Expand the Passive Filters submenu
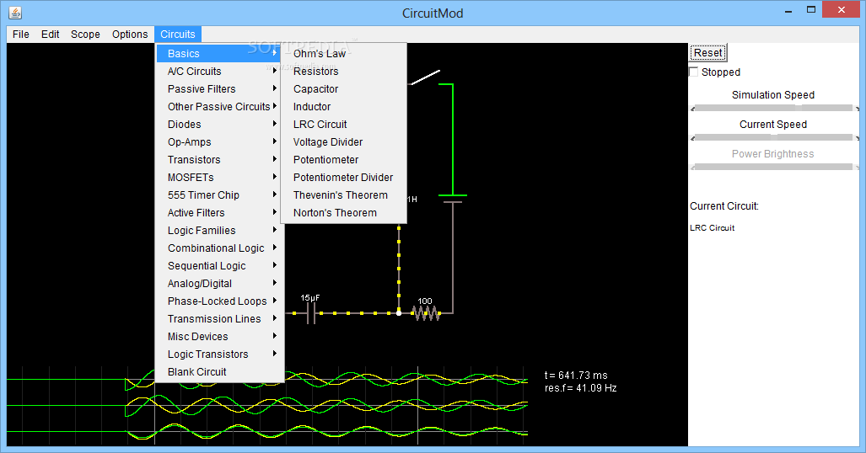Viewport: 866px width, 453px height. 219,89
